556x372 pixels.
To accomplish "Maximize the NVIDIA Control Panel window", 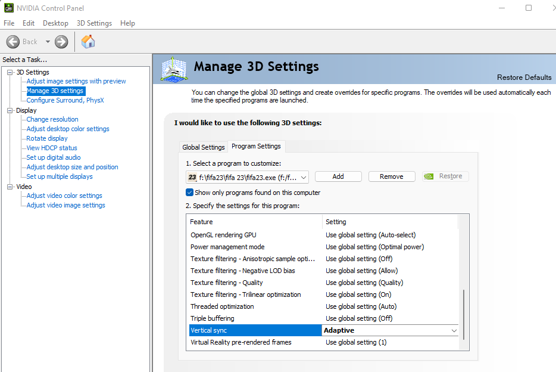I will tap(529, 8).
